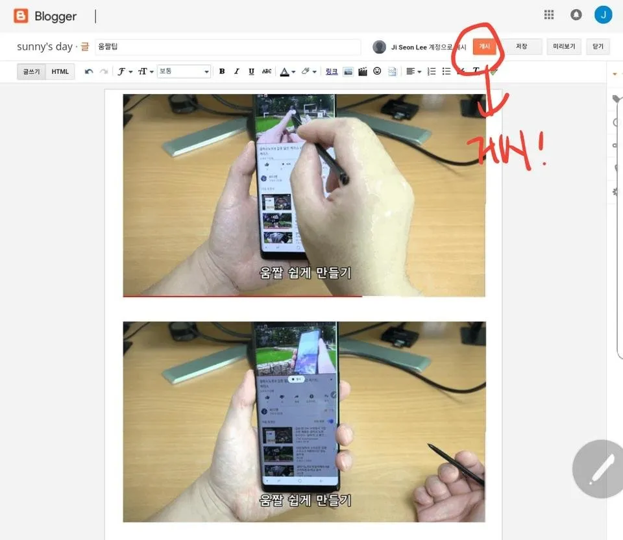Click the labels tag icon in sidebar
Screen dimensions: 623x540
coord(617,99)
